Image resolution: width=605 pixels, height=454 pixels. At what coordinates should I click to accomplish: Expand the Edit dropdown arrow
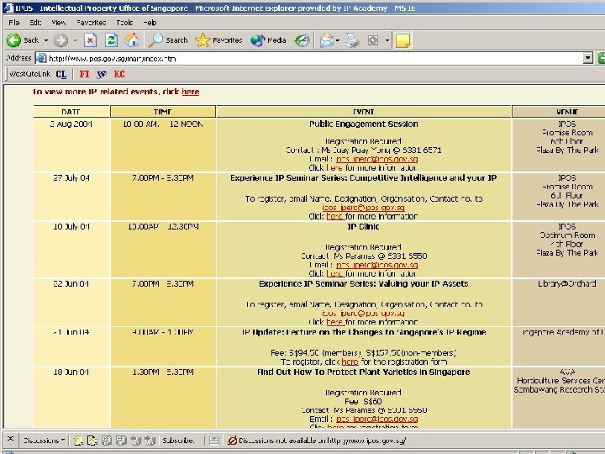pos(387,40)
